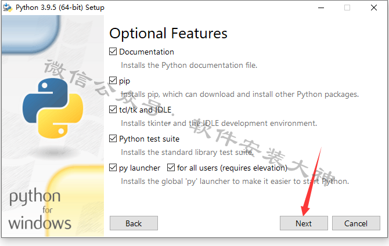Click the pip option label
Image resolution: width=389 pixels, height=246 pixels.
pyautogui.click(x=125, y=81)
